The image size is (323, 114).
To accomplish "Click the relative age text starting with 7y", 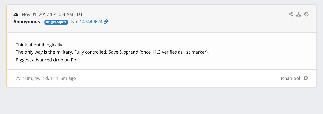I will 46,78.
